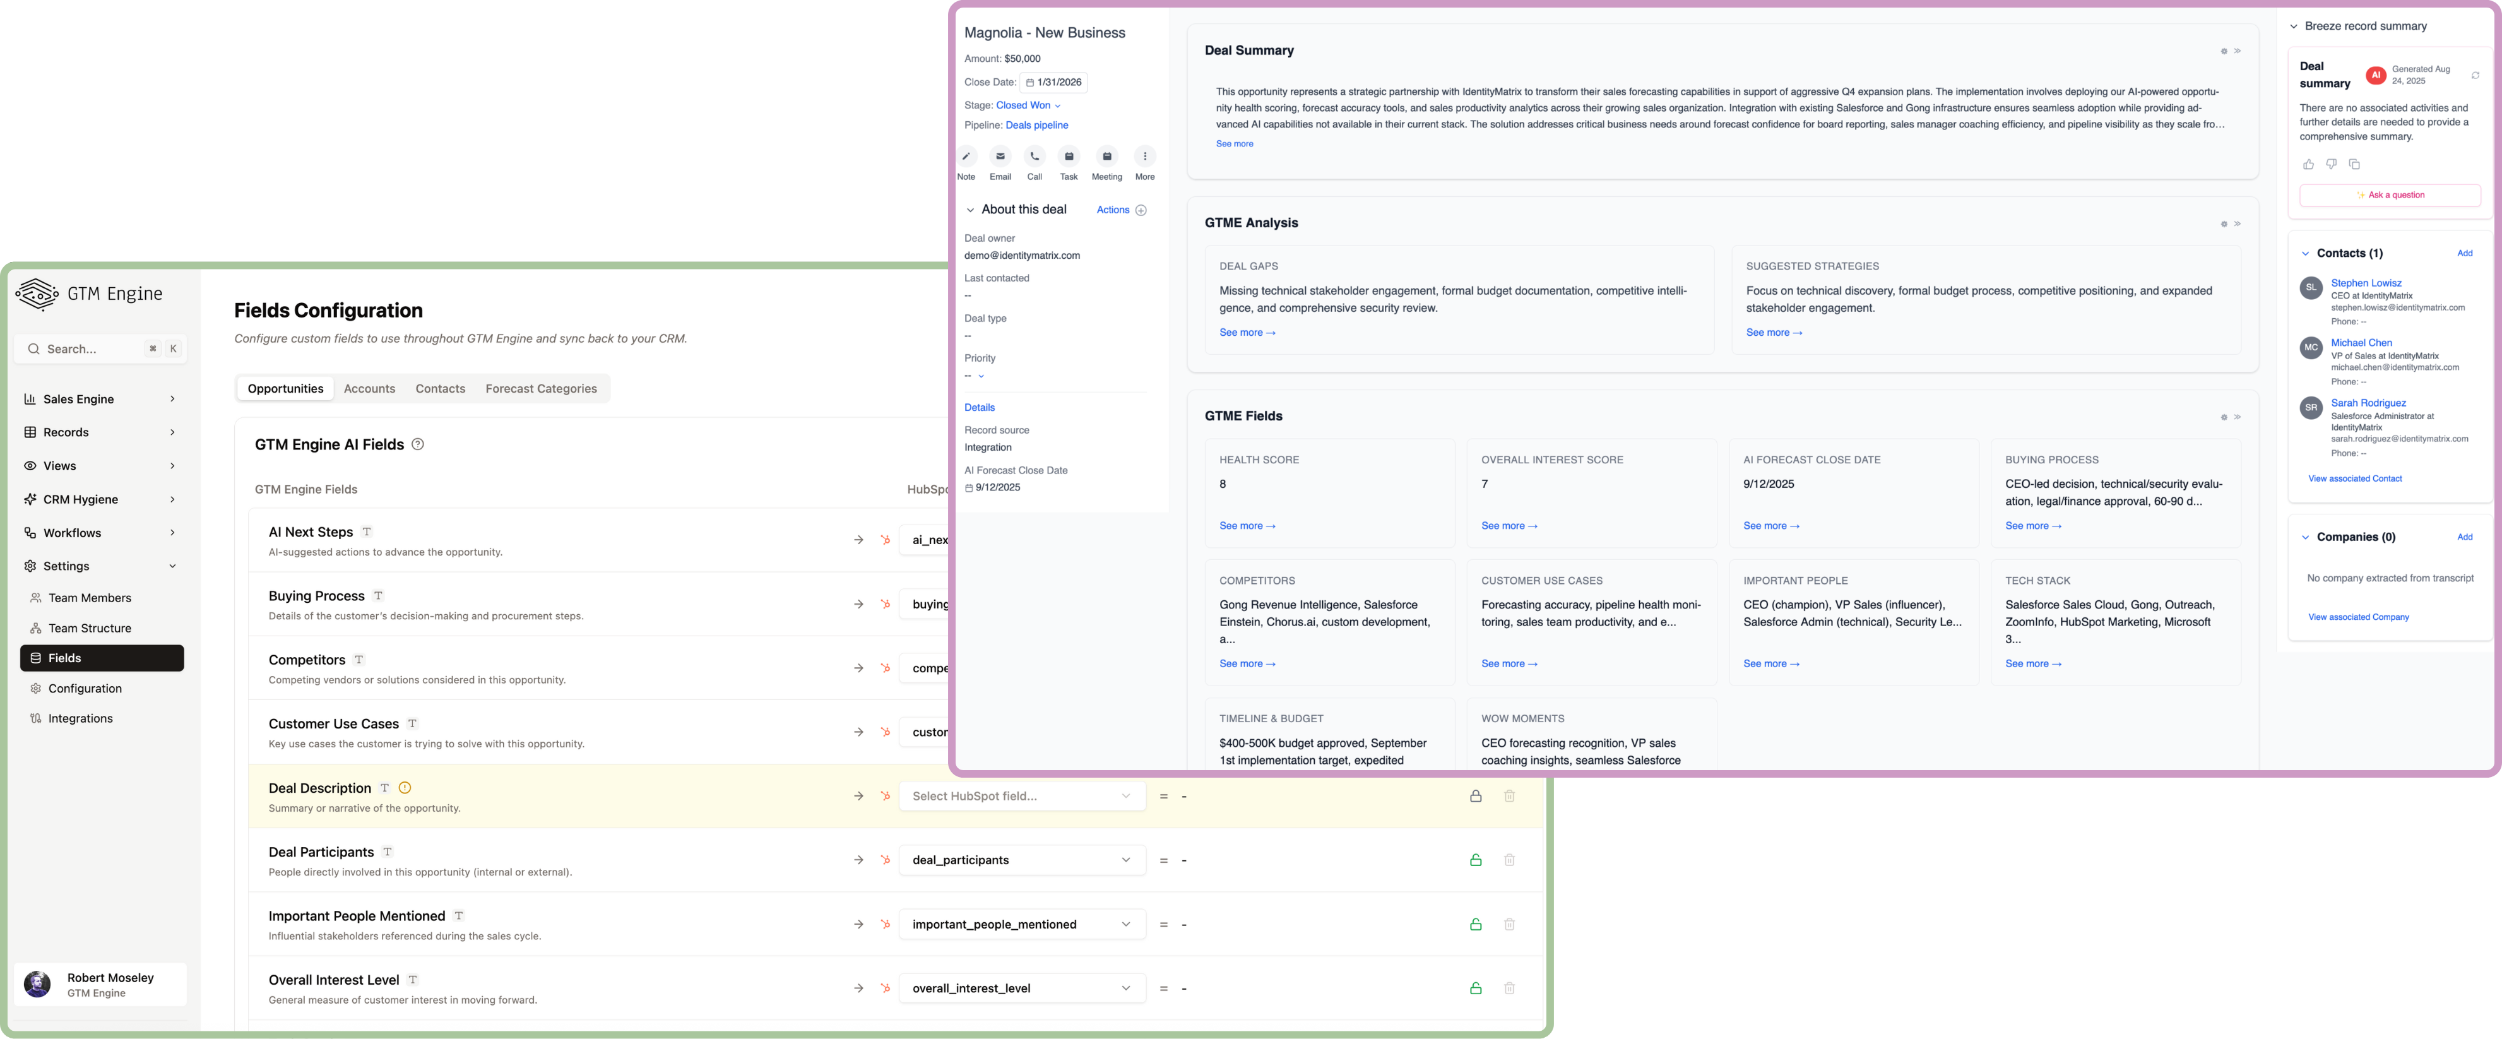2502x1039 pixels.
Task: Switch to the Accounts tab
Action: [369, 388]
